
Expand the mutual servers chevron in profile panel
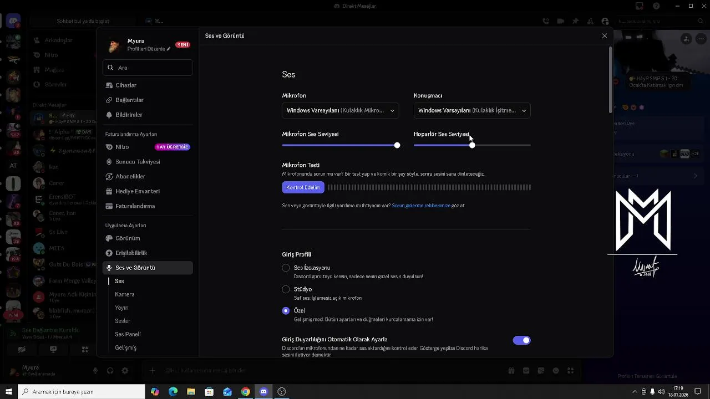(696, 176)
